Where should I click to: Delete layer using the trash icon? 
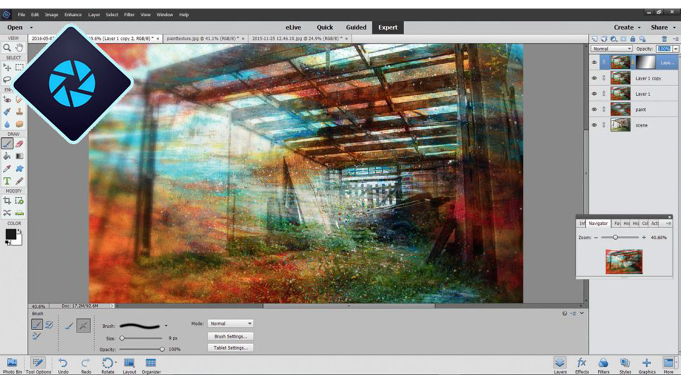click(664, 39)
